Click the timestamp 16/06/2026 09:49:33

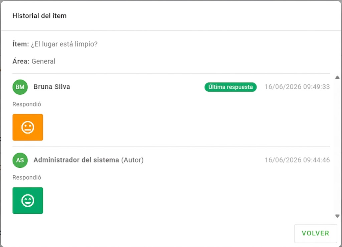point(297,87)
